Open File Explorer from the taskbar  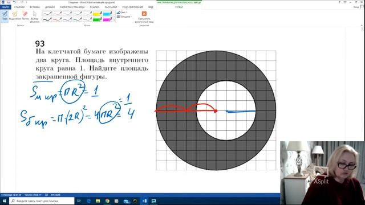point(98,201)
